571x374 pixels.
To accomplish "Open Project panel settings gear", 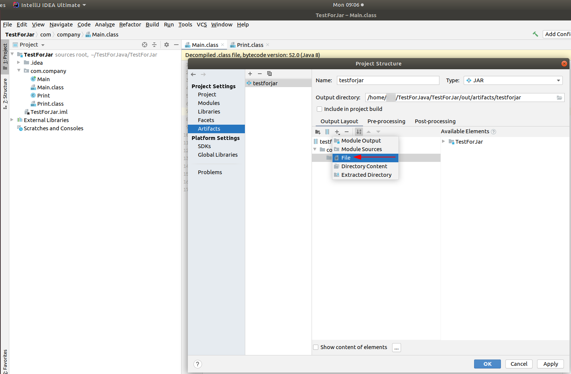I will pos(167,45).
